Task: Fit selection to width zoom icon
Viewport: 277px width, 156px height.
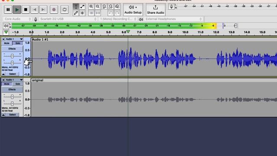Action: pyautogui.click(x=104, y=7)
